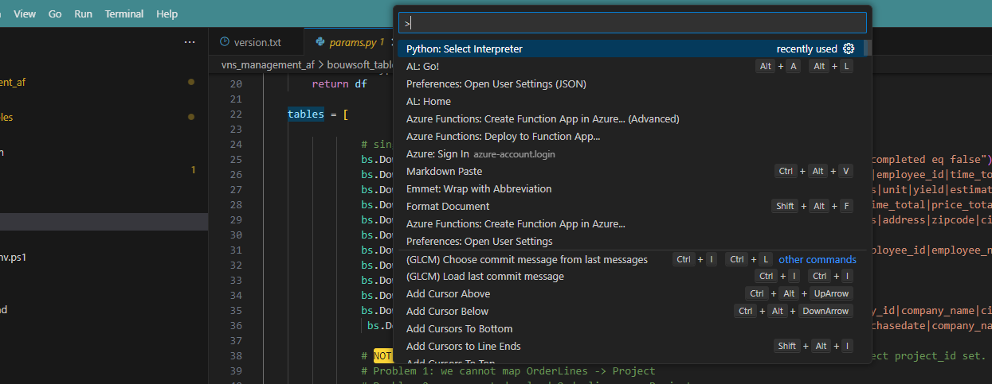Run the AL: Go! command
Viewport: 992px width, 384px height.
pos(632,66)
